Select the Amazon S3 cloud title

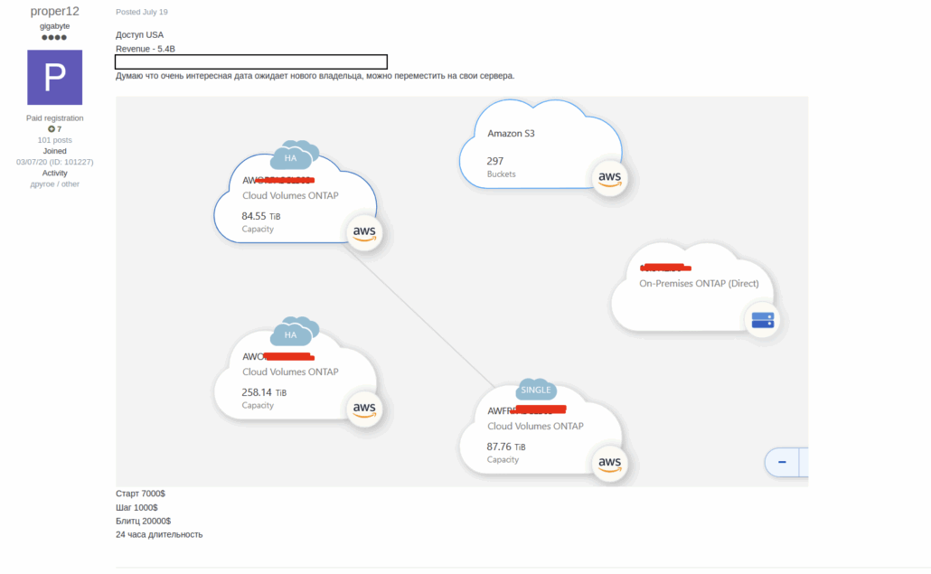[x=511, y=133]
